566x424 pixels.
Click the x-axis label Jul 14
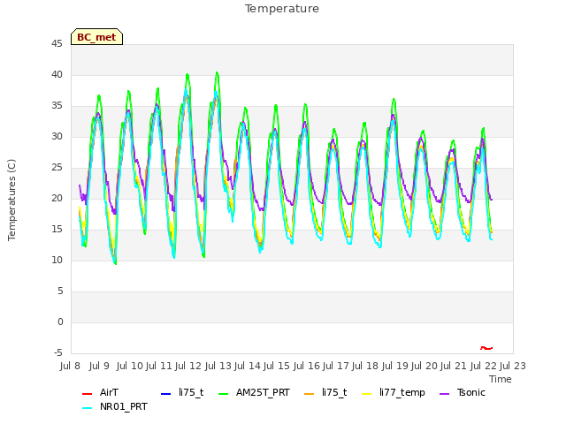(x=248, y=366)
